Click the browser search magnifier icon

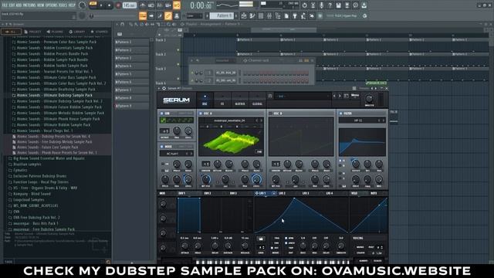tap(108, 262)
